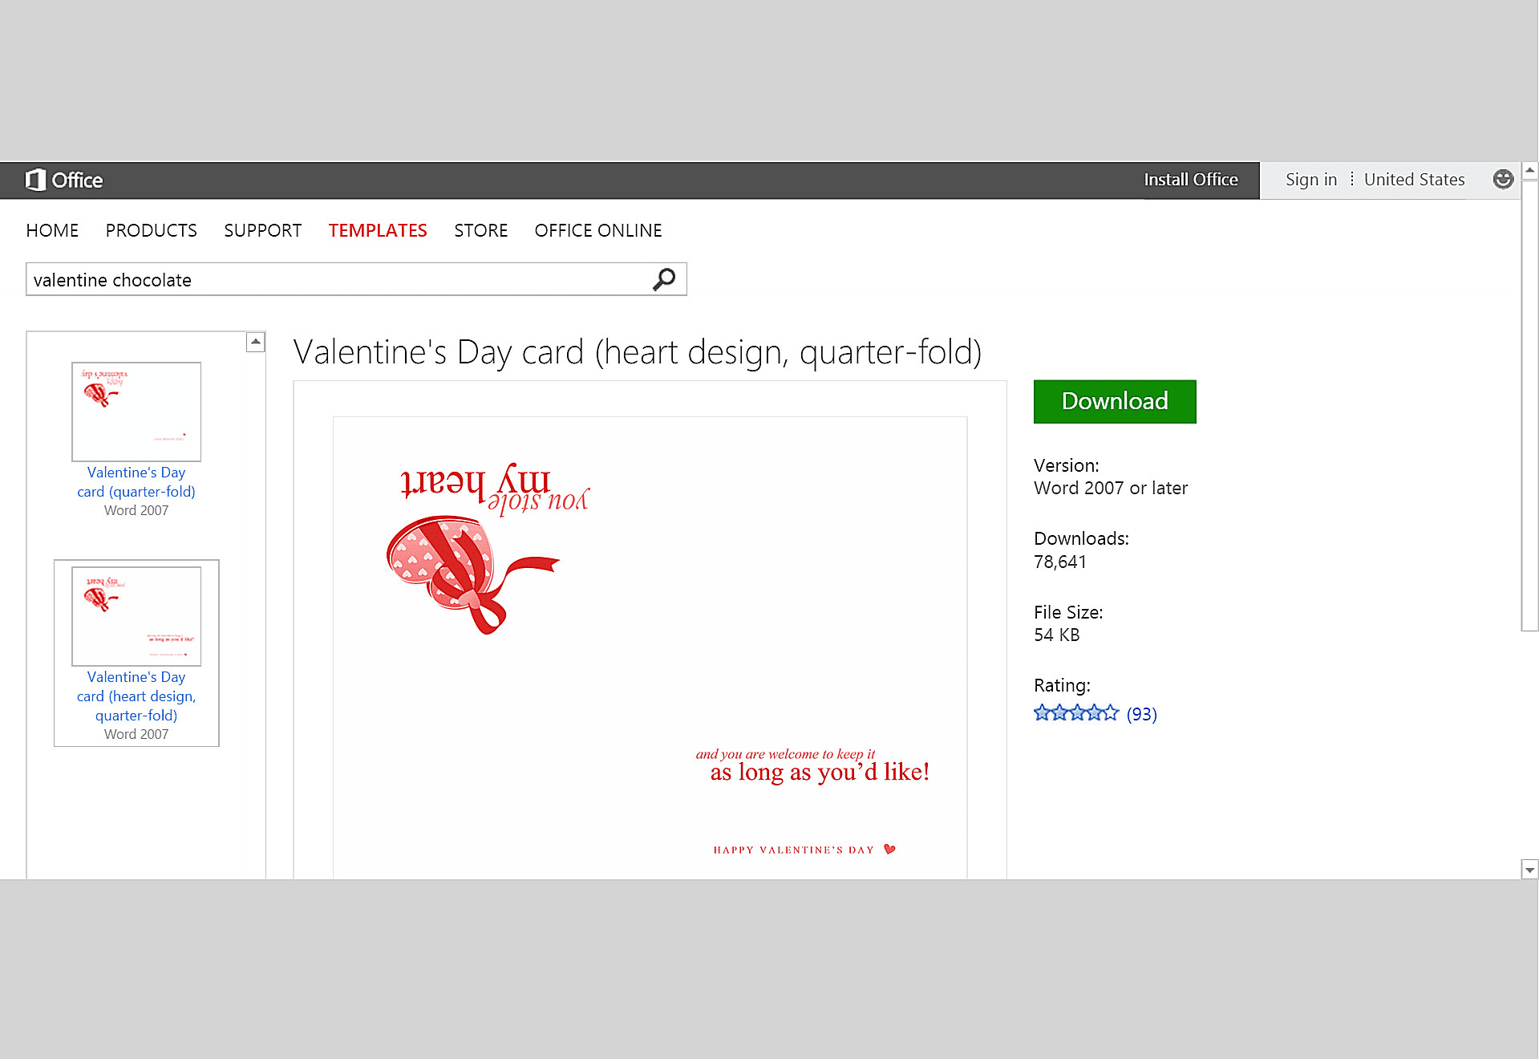
Task: Navigate to Store tab
Action: pos(480,230)
